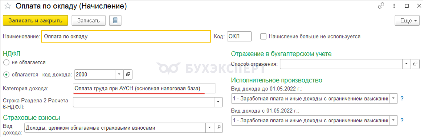Enable Начисление больше не используется checkbox

tap(263, 36)
